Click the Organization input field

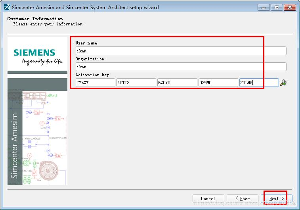click(181, 67)
